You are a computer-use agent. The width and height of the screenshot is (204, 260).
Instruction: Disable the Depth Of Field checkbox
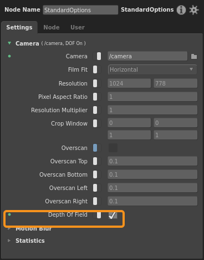113,215
